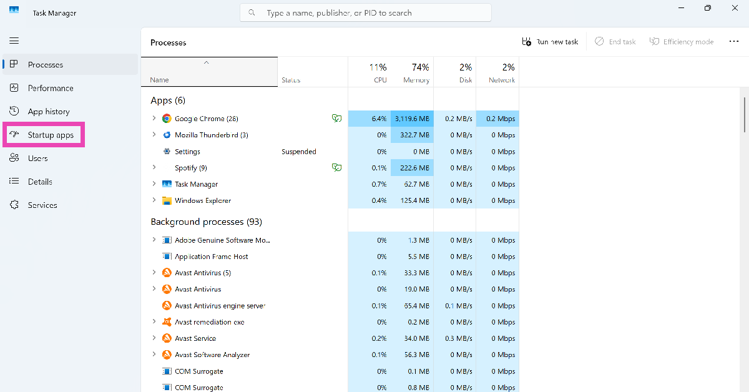This screenshot has width=749, height=392.
Task: Sort processes by CPU column
Action: (x=379, y=73)
